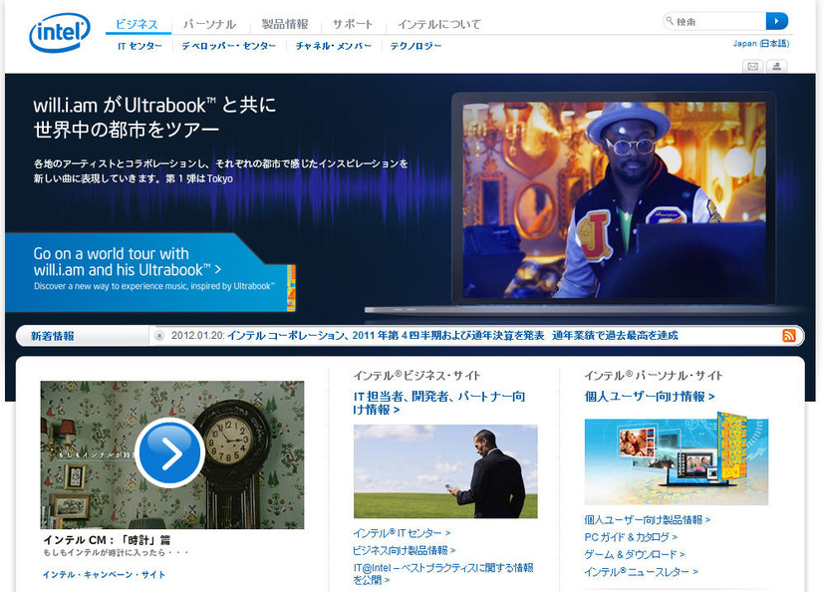Click インテル パーソナル・サイト heading
This screenshot has width=823, height=592.
coord(654,376)
